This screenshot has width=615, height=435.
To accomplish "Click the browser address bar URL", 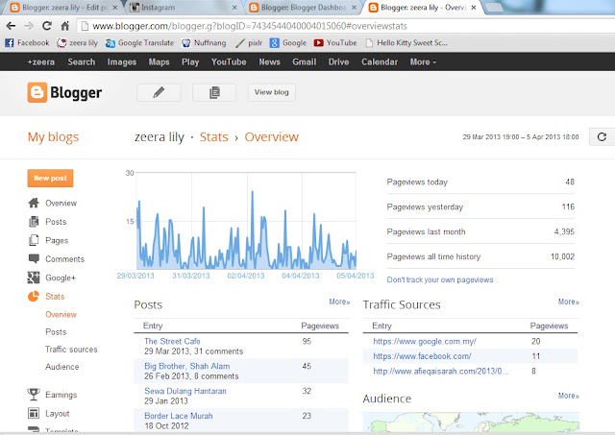I will (250, 26).
